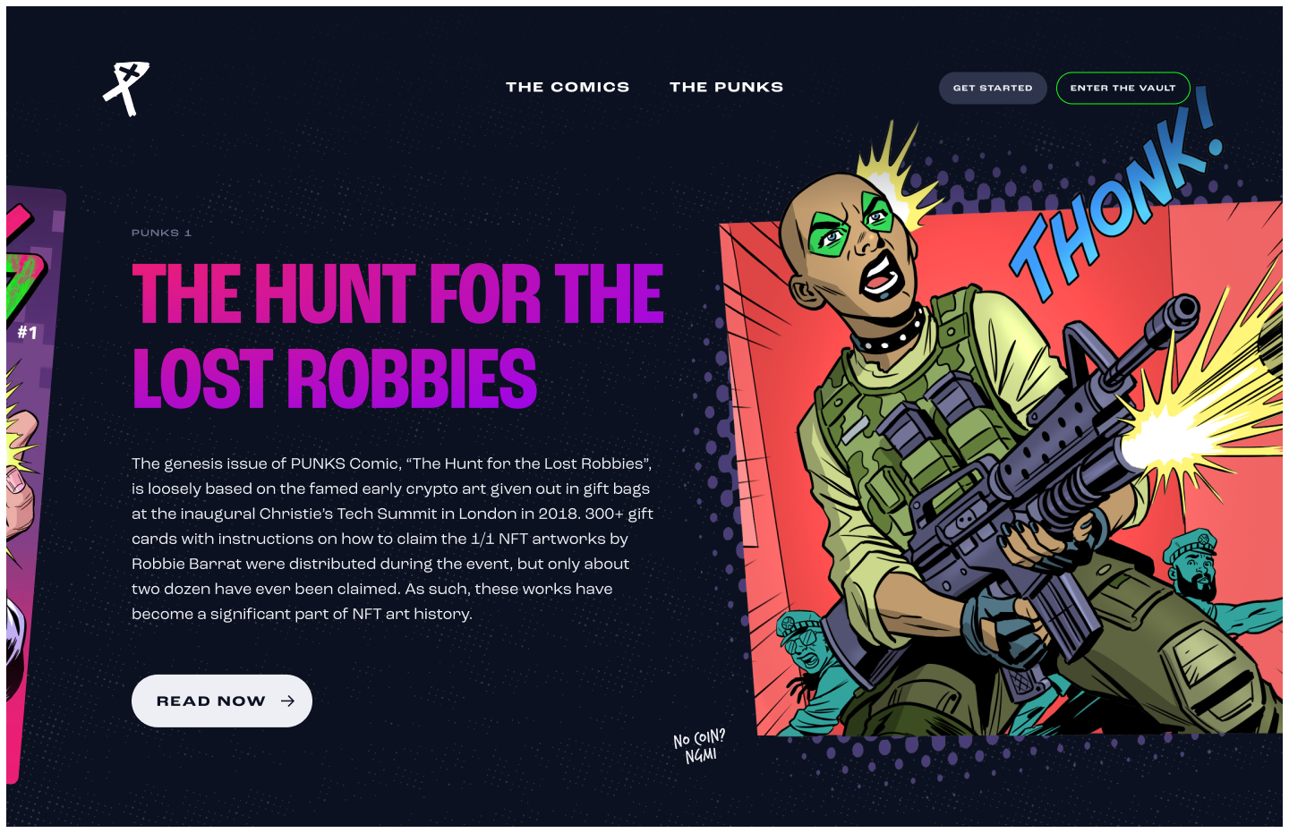The height and width of the screenshot is (833, 1289).
Task: Click the PUNKS 1 label above headline
Action: 161,233
